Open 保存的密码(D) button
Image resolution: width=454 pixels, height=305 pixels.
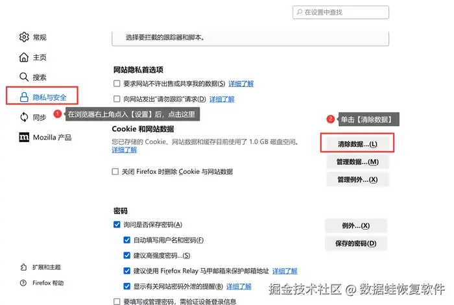356,243
